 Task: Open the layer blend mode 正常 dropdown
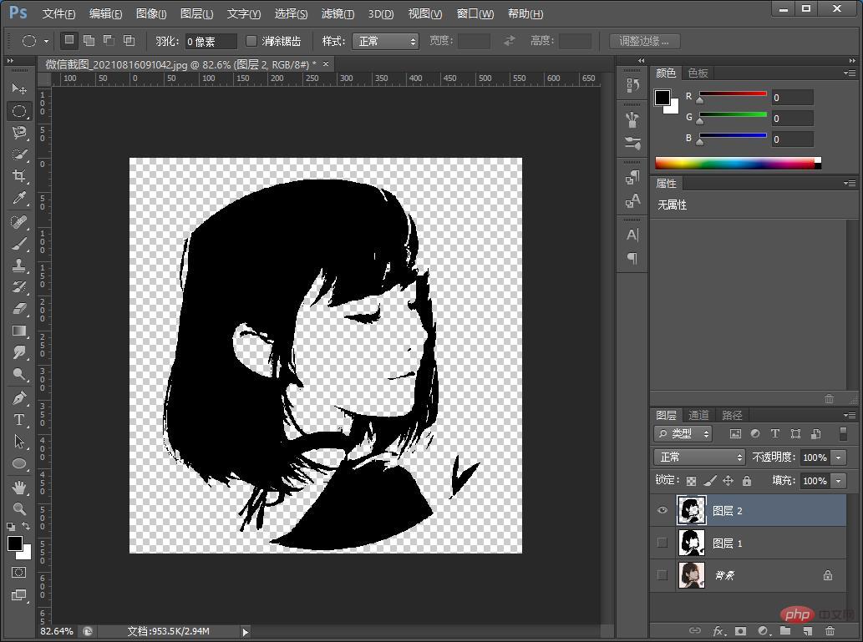pos(699,457)
